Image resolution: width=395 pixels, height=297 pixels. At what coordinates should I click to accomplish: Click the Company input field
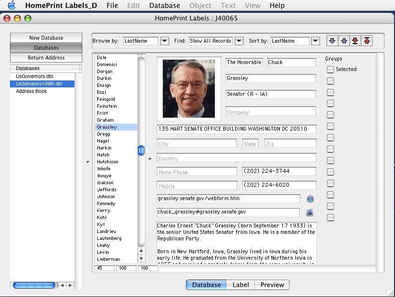[271, 111]
